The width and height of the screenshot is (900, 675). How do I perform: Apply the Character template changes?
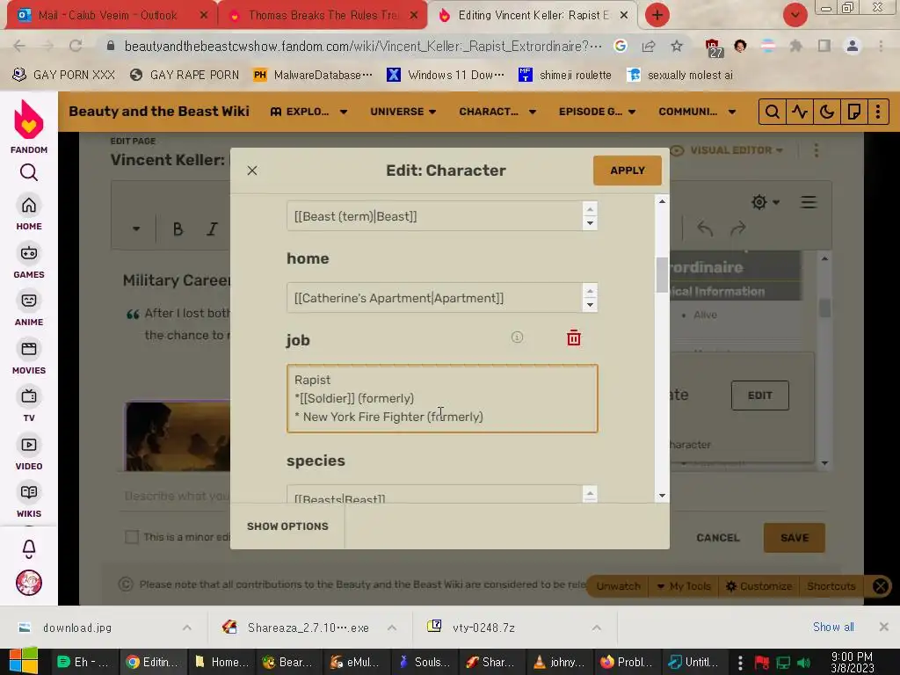[628, 171]
